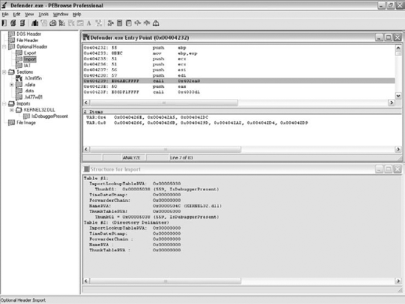Viewport: 405px width, 304px height.
Task: Open the View menu
Action: [30, 14]
